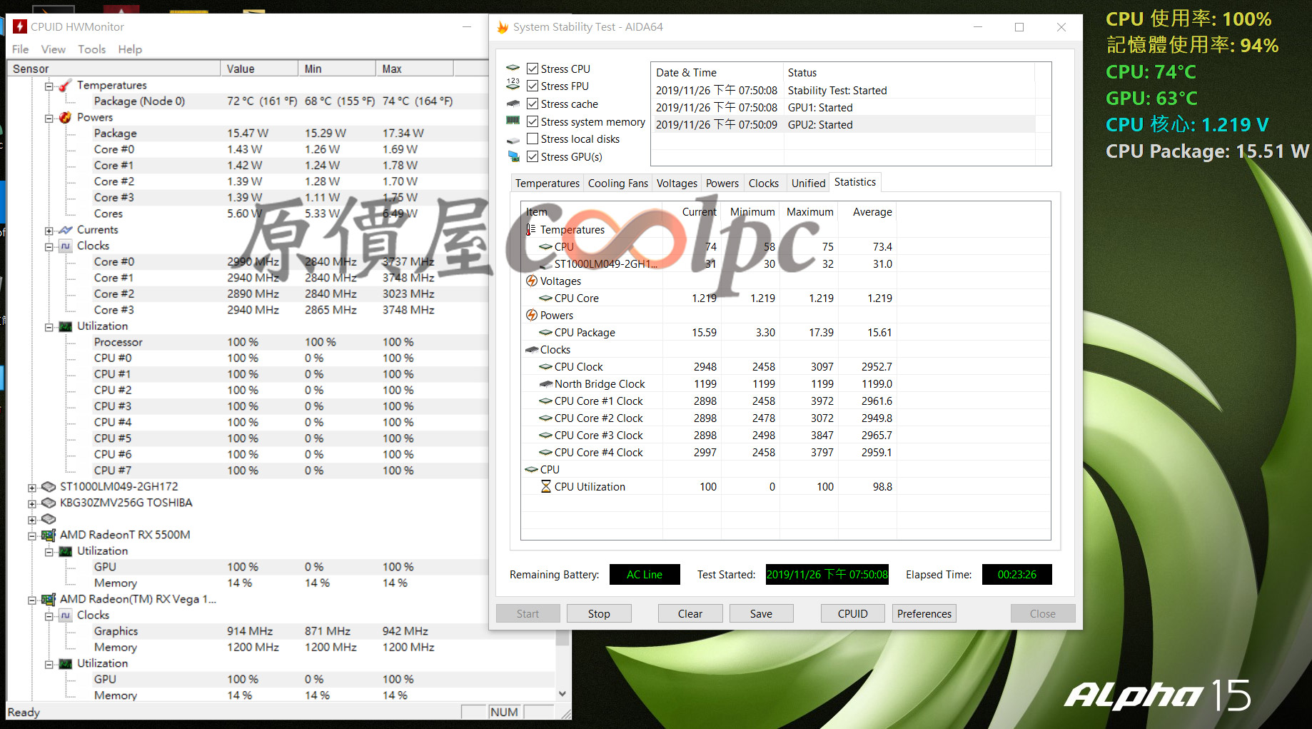
Task: Toggle the Stress GPU(s) checkbox
Action: (533, 157)
